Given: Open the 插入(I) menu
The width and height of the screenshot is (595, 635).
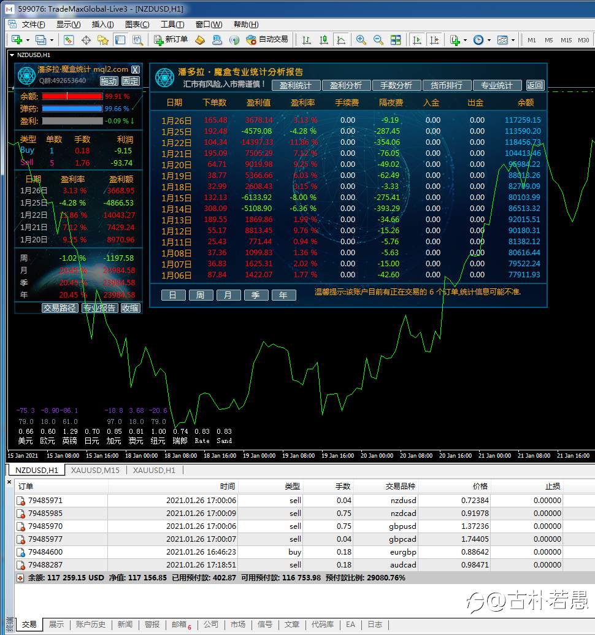Looking at the screenshot, I should click(x=103, y=25).
